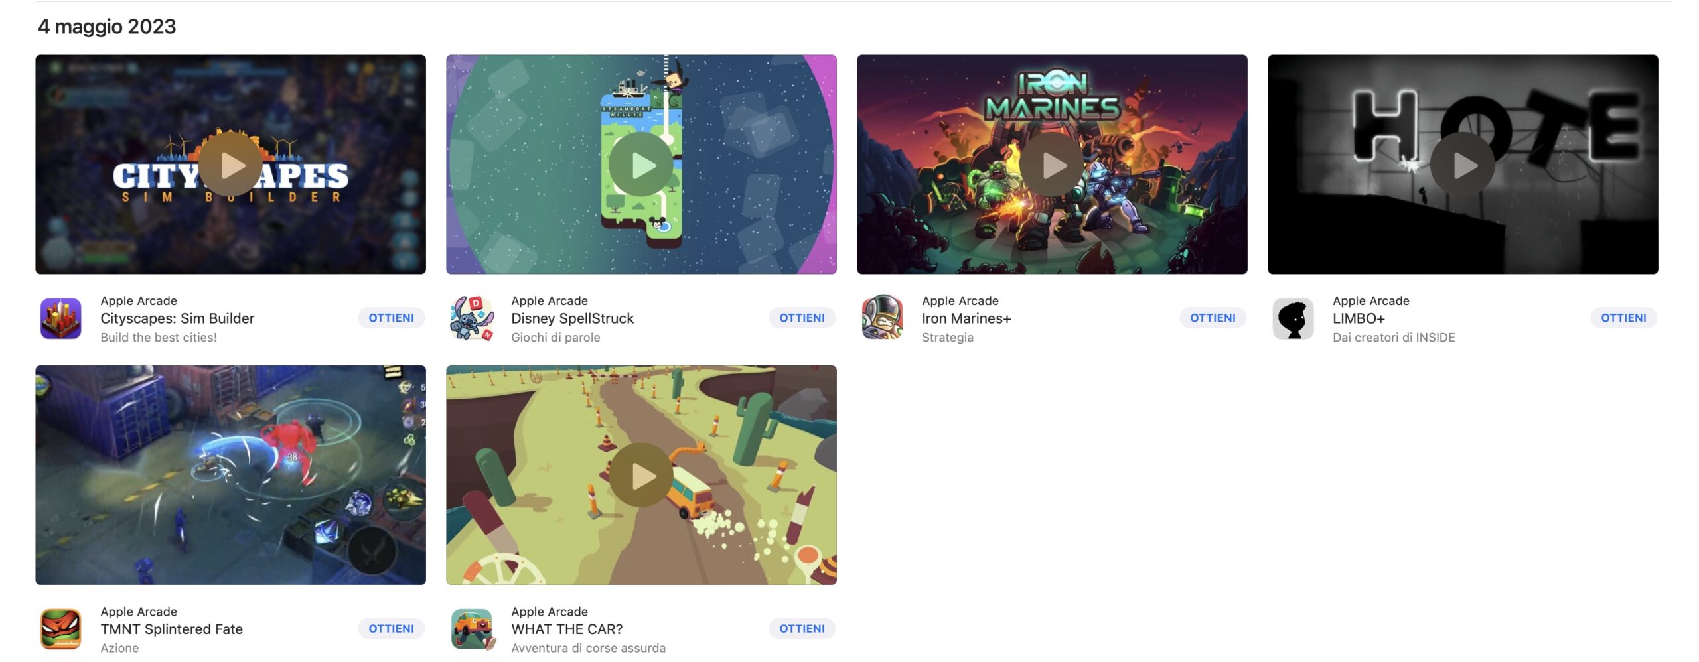The height and width of the screenshot is (662, 1699).
Task: Play the Disney SpellStruck preview video
Action: (642, 165)
